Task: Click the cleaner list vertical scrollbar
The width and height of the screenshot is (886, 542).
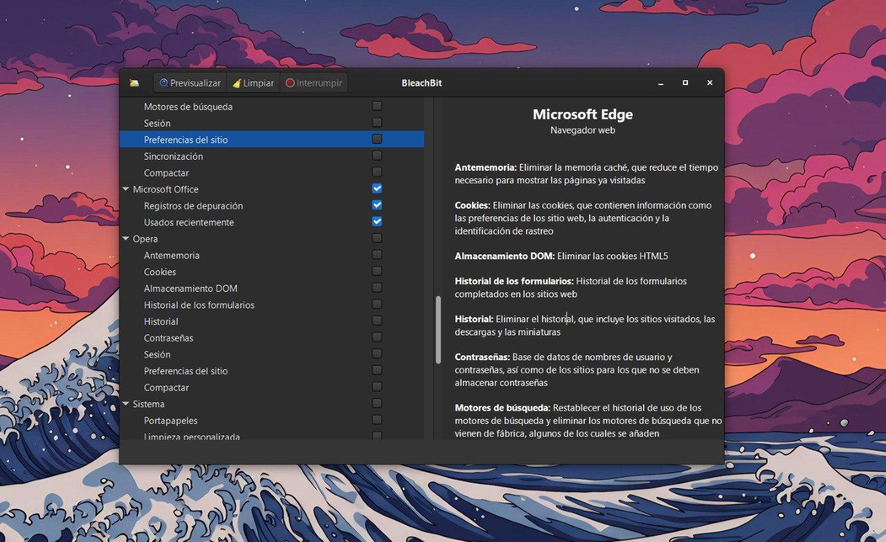Action: [438, 330]
